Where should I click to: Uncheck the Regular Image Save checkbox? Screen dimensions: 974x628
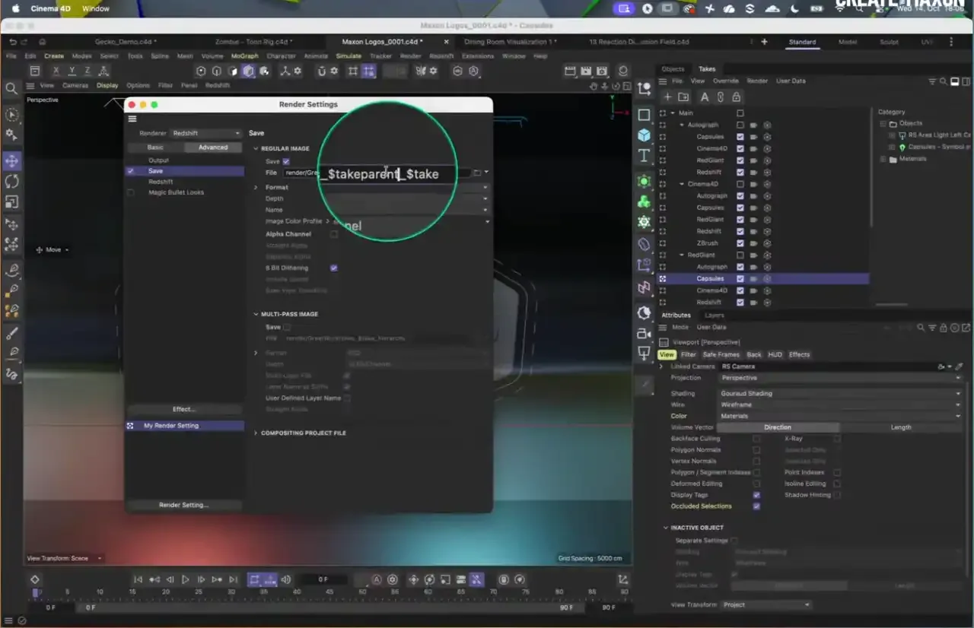point(286,162)
